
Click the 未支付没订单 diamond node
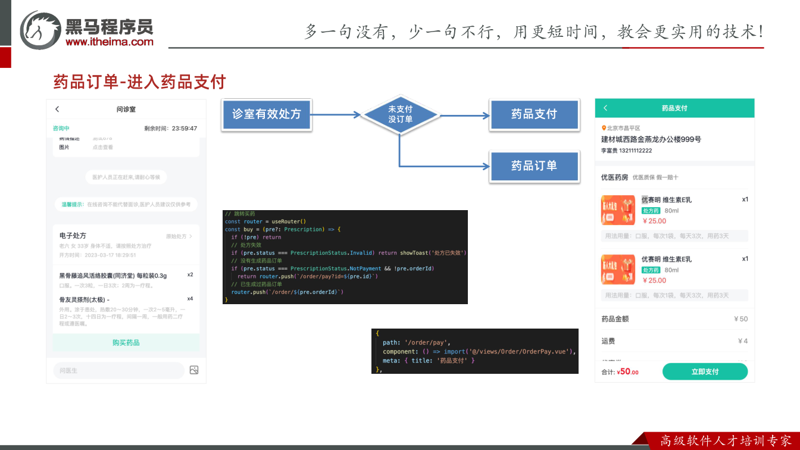tap(400, 114)
